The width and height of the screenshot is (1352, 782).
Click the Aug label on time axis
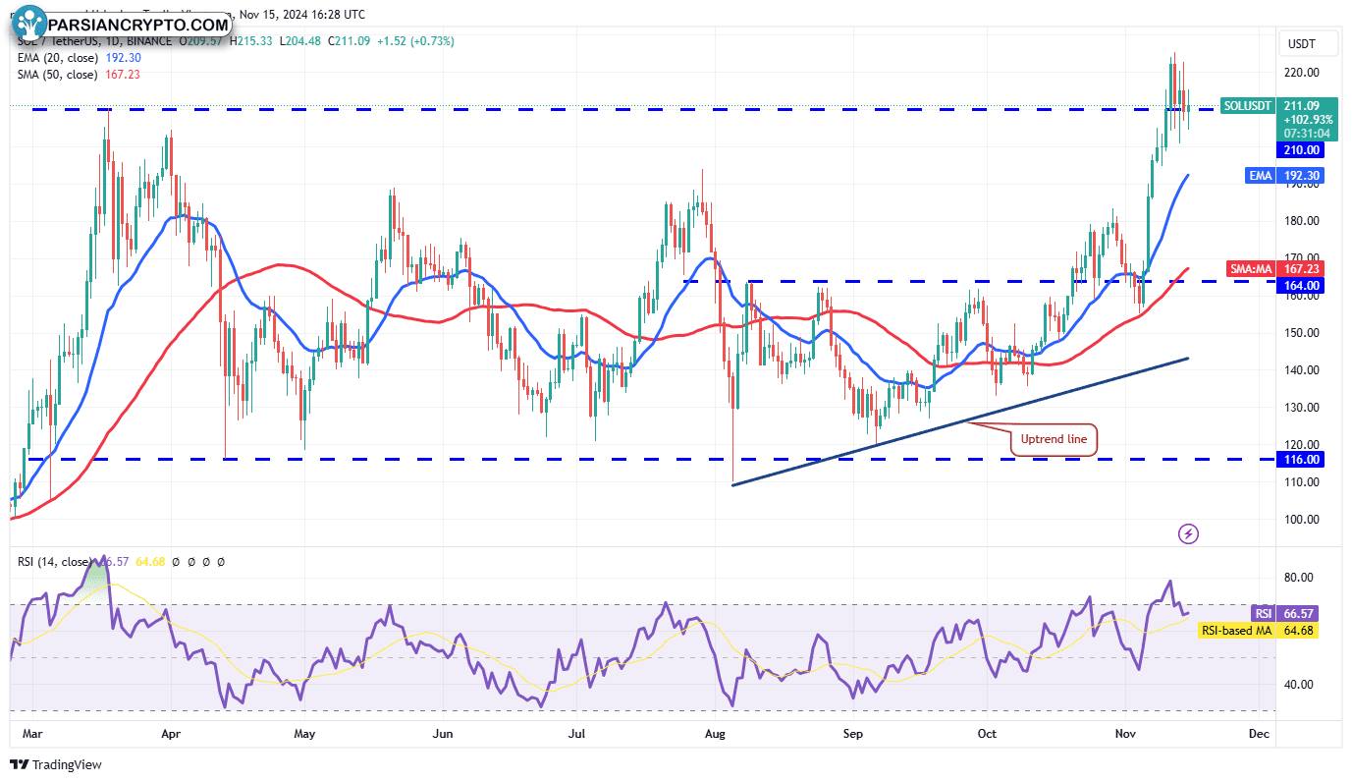pos(716,734)
